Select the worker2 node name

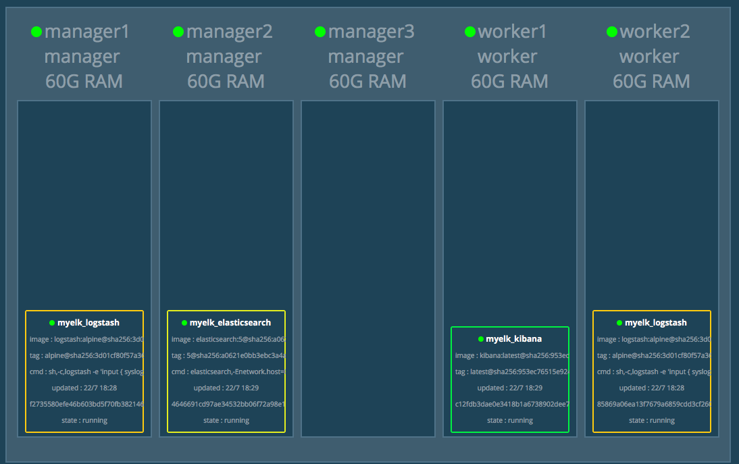[655, 32]
